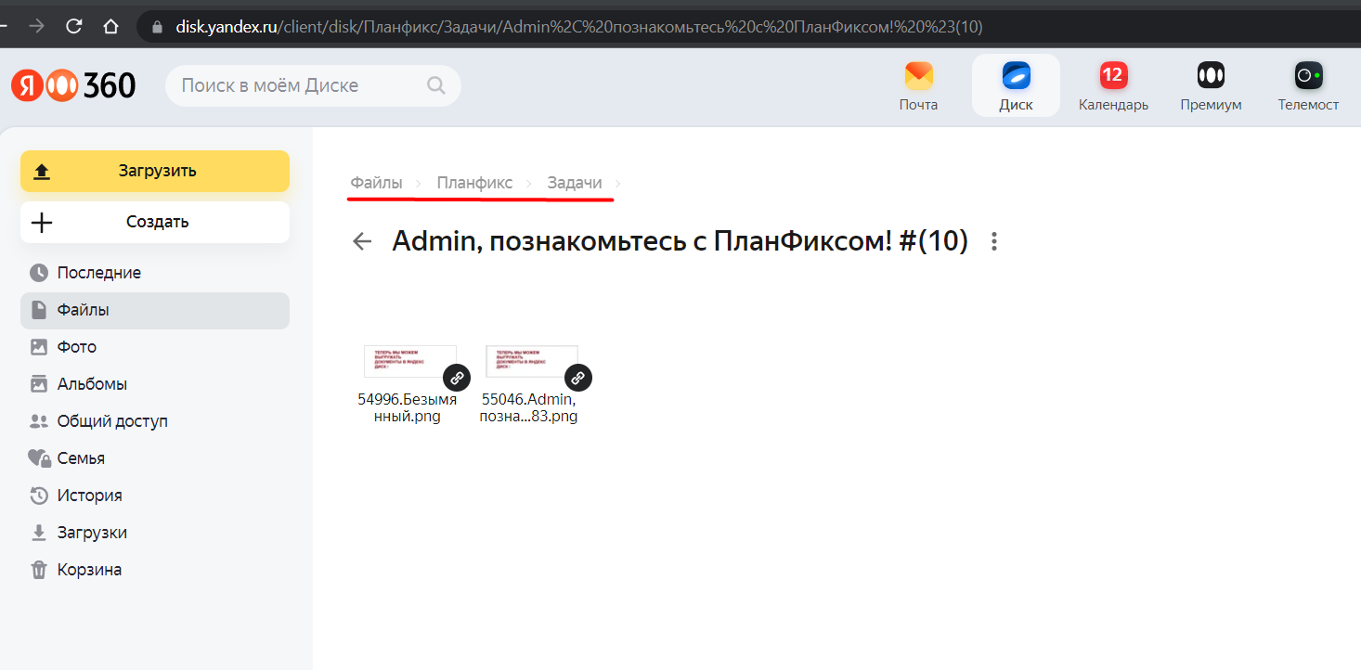Viewport: 1361px width, 670px height.
Task: Open Альбомы in sidebar
Action: [155, 384]
